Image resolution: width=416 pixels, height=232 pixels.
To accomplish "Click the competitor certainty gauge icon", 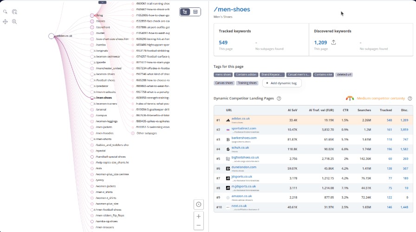I will [x=350, y=98].
